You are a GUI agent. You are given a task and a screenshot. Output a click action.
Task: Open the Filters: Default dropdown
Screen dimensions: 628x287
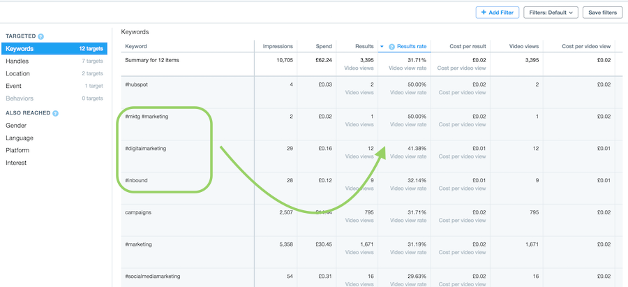tap(551, 13)
